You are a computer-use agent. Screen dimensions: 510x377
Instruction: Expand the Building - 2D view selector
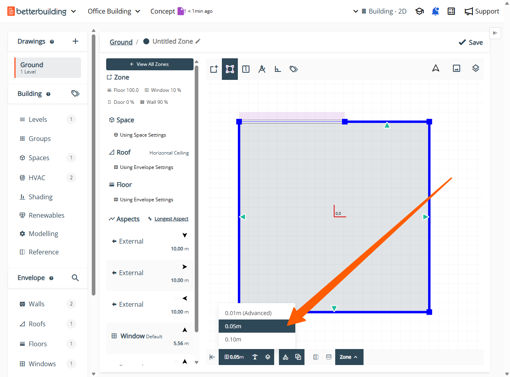380,11
